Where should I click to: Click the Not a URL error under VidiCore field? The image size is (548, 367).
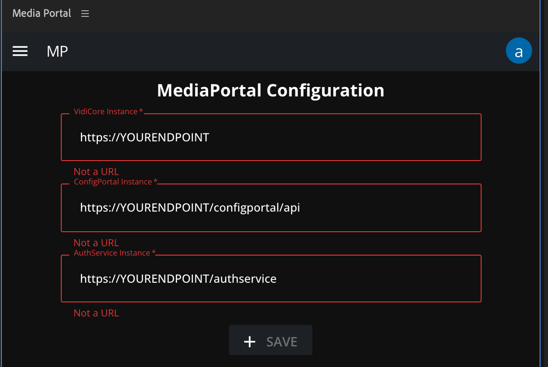(x=96, y=171)
